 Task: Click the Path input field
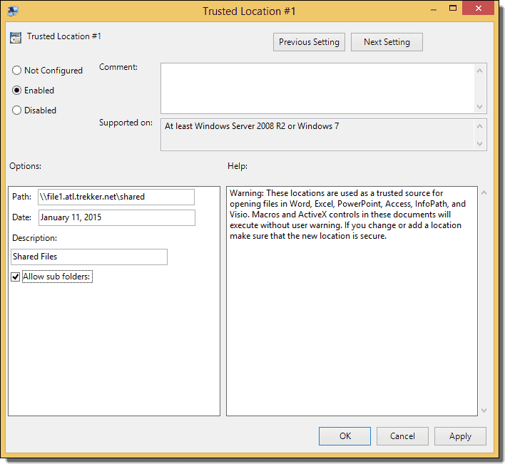(116, 197)
